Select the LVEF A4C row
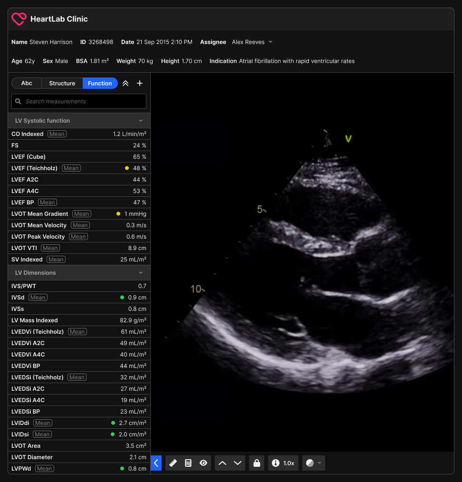Image resolution: width=462 pixels, height=482 pixels. (x=79, y=191)
